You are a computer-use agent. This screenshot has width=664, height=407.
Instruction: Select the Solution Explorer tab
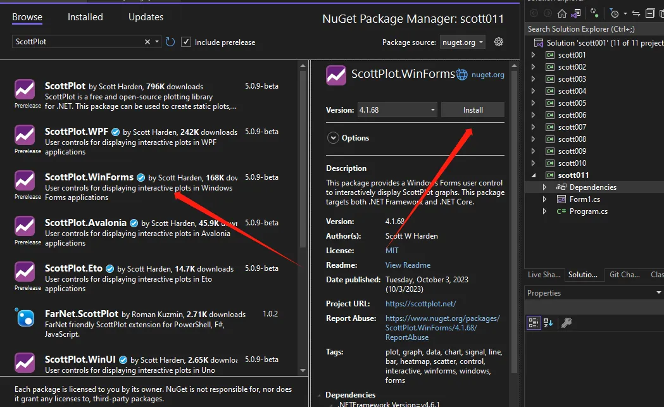583,275
